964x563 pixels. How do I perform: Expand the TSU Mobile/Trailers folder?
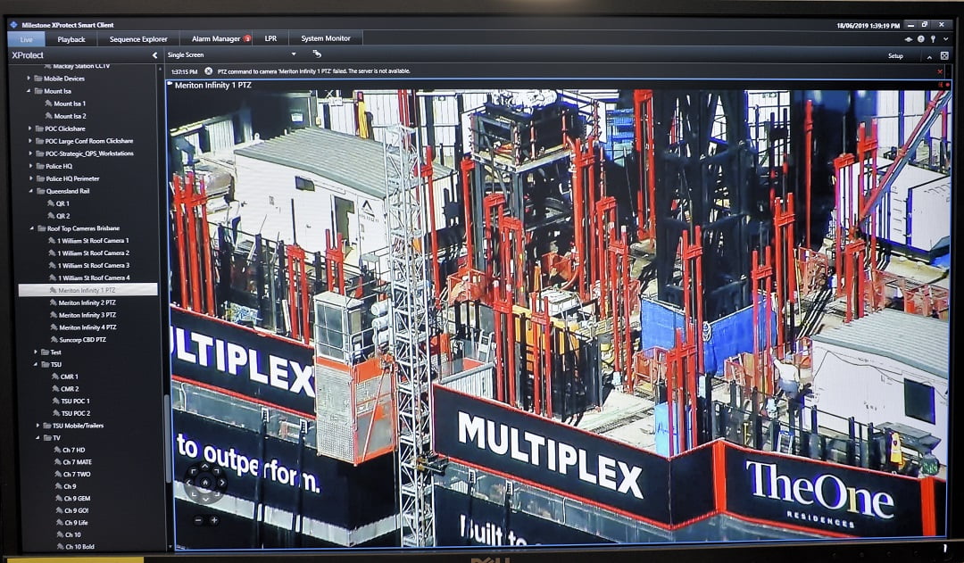pos(37,426)
